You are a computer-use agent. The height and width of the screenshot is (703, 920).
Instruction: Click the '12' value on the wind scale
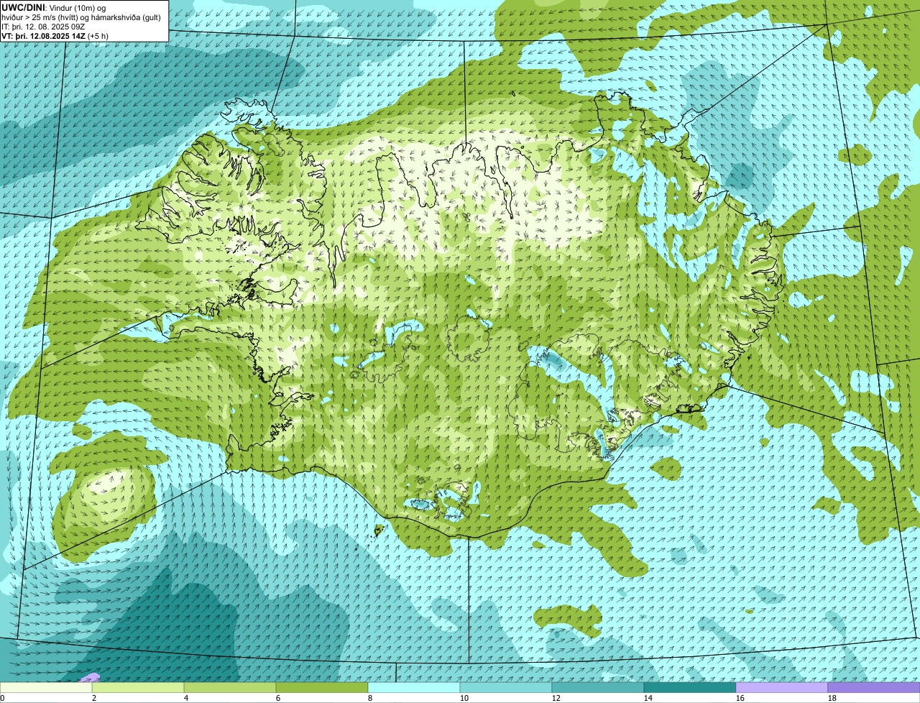click(556, 698)
